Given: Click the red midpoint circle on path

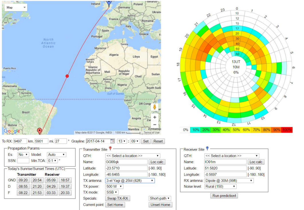Looking at the screenshot, I should [67, 76].
